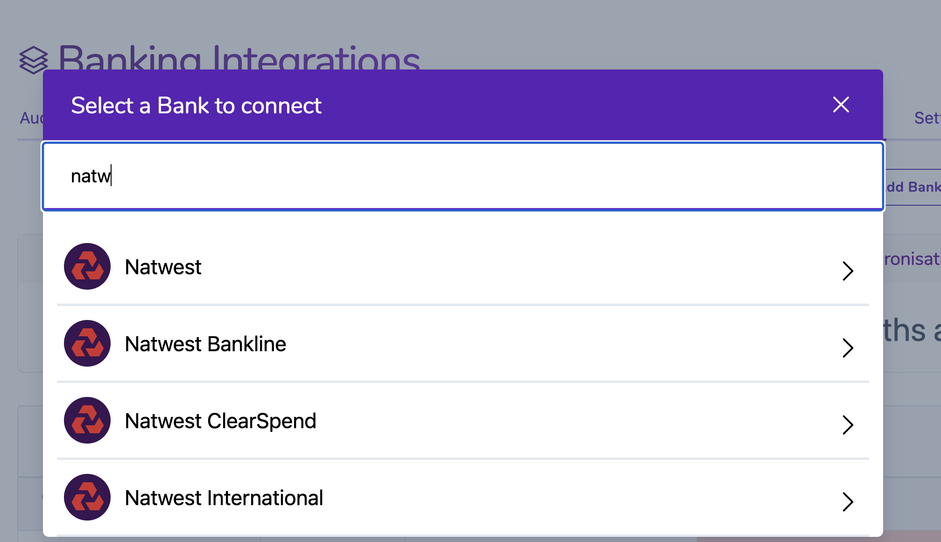Screen dimensions: 941x542
Task: Expand the Natwest ClearSpend chevron arrow
Action: 848,424
